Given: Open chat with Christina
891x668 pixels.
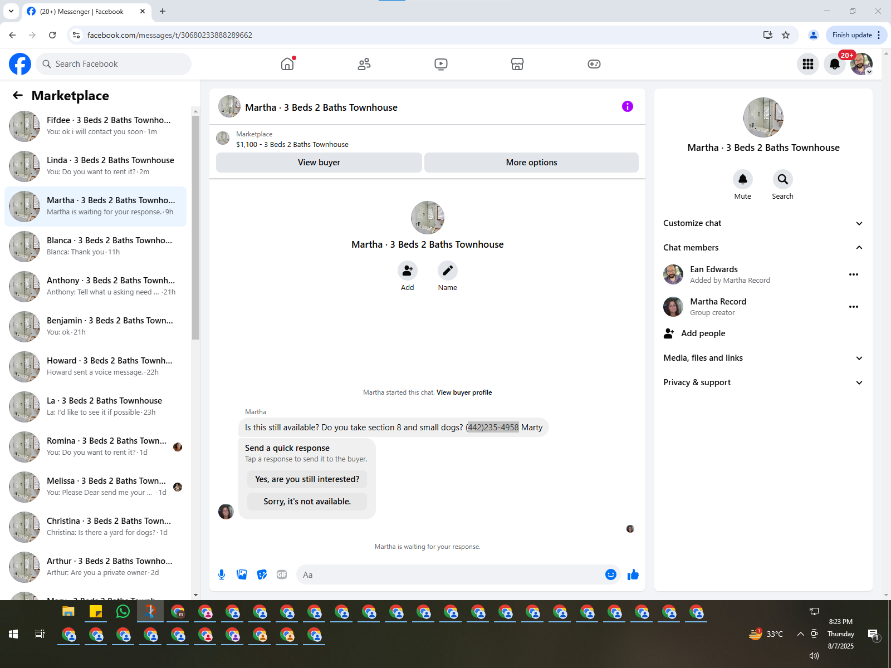Looking at the screenshot, I should pos(96,527).
